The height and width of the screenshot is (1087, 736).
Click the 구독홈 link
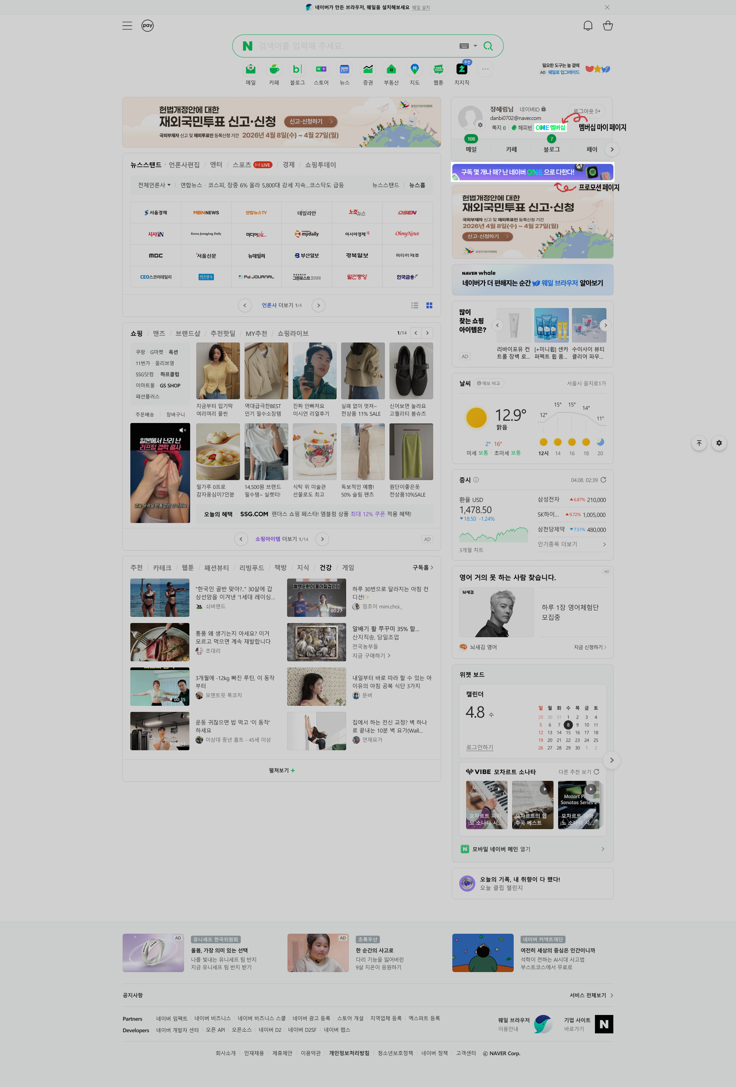[422, 568]
